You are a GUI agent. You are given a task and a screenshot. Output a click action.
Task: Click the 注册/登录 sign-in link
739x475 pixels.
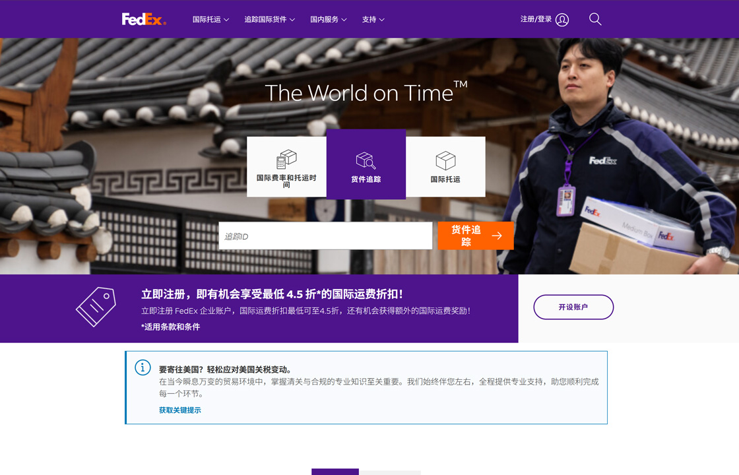pyautogui.click(x=536, y=19)
